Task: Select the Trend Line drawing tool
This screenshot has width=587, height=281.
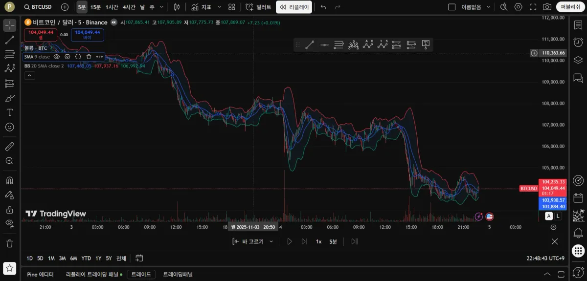Action: point(9,40)
